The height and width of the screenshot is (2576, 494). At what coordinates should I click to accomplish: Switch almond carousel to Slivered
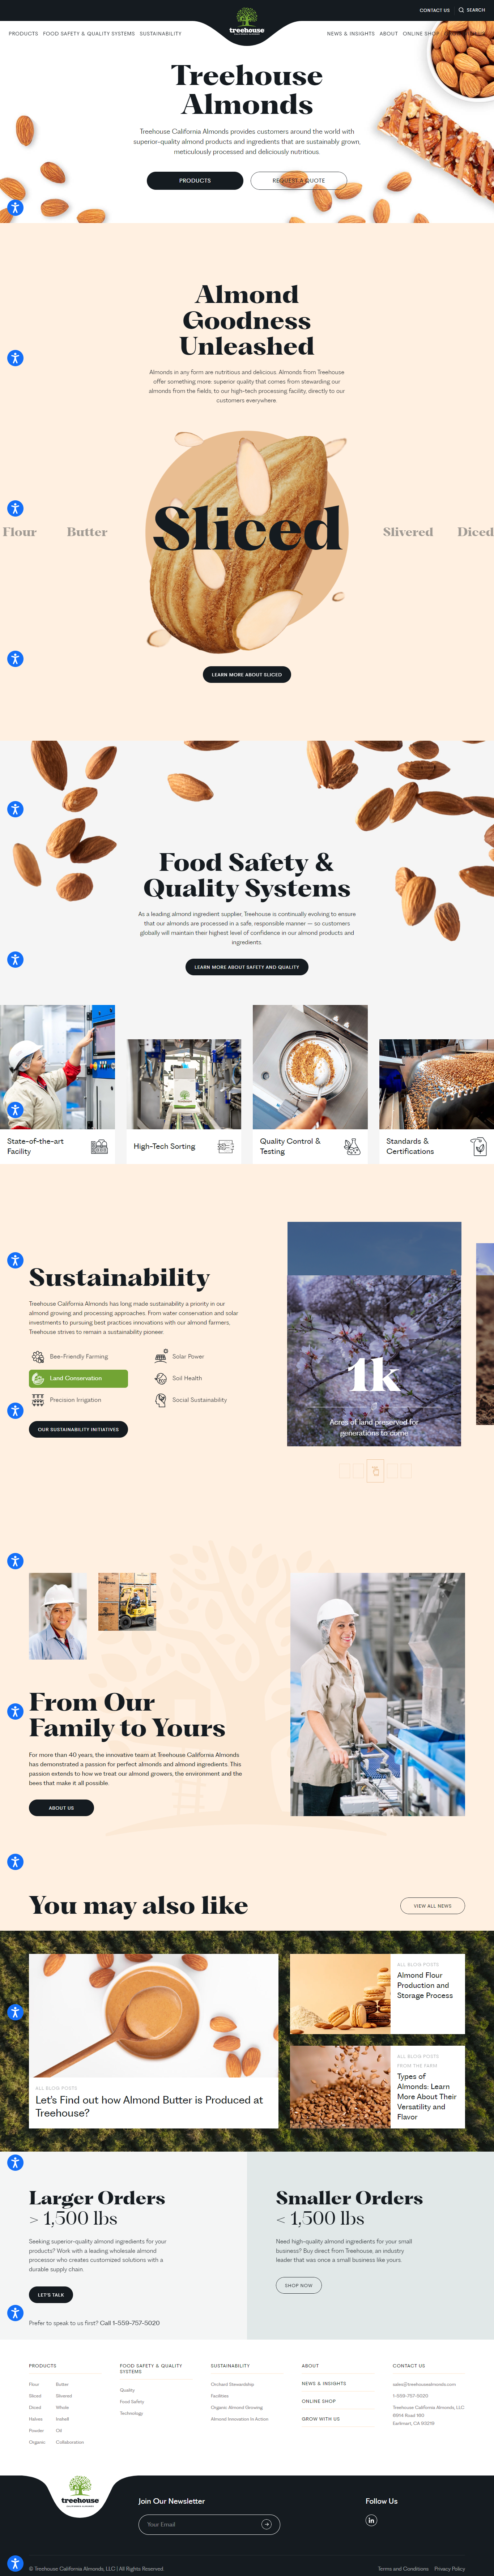[x=408, y=532]
